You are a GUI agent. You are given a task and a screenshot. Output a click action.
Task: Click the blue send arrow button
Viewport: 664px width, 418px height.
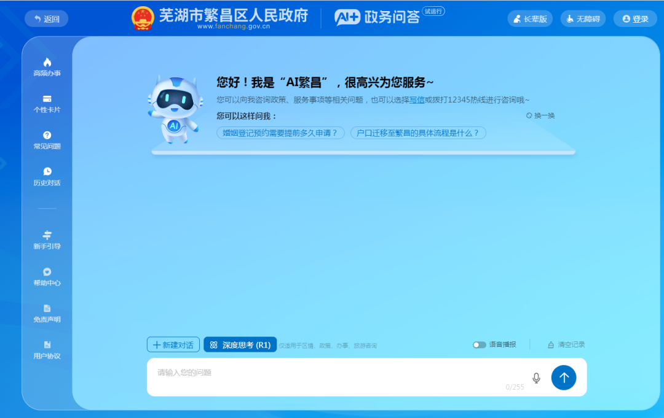(x=564, y=378)
